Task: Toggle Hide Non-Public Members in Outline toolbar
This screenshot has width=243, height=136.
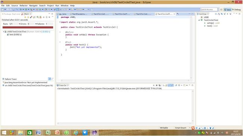Action: pyautogui.click(x=228, y=14)
